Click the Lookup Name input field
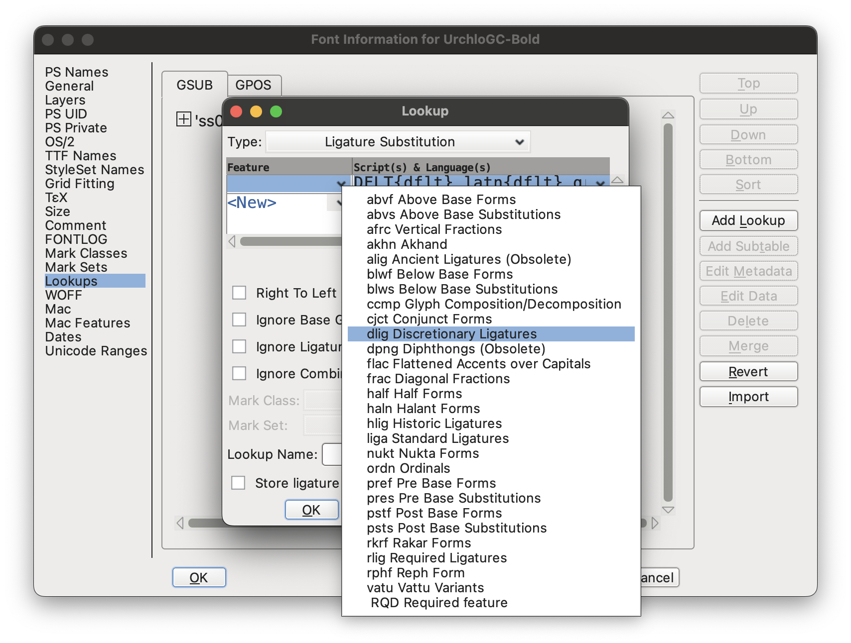851x643 pixels. [331, 454]
